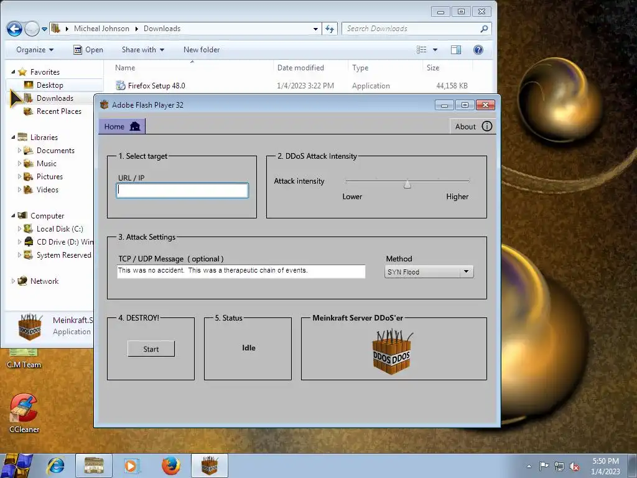
Task: Open the About tab
Action: pos(473,126)
